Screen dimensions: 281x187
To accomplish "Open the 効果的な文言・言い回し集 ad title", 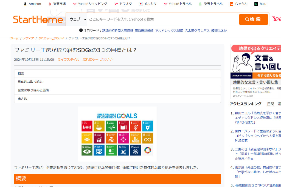I will coord(255,82).
